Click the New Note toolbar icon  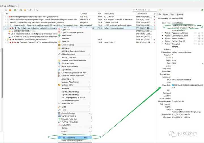[x=25, y=10]
